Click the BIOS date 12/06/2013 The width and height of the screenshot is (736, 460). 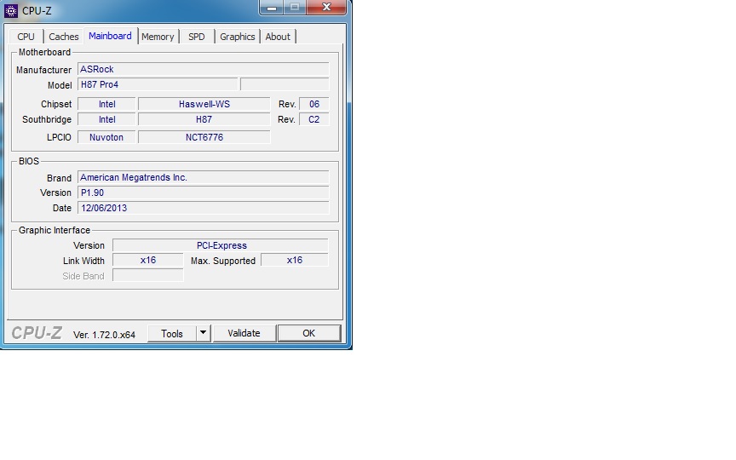[x=204, y=209]
